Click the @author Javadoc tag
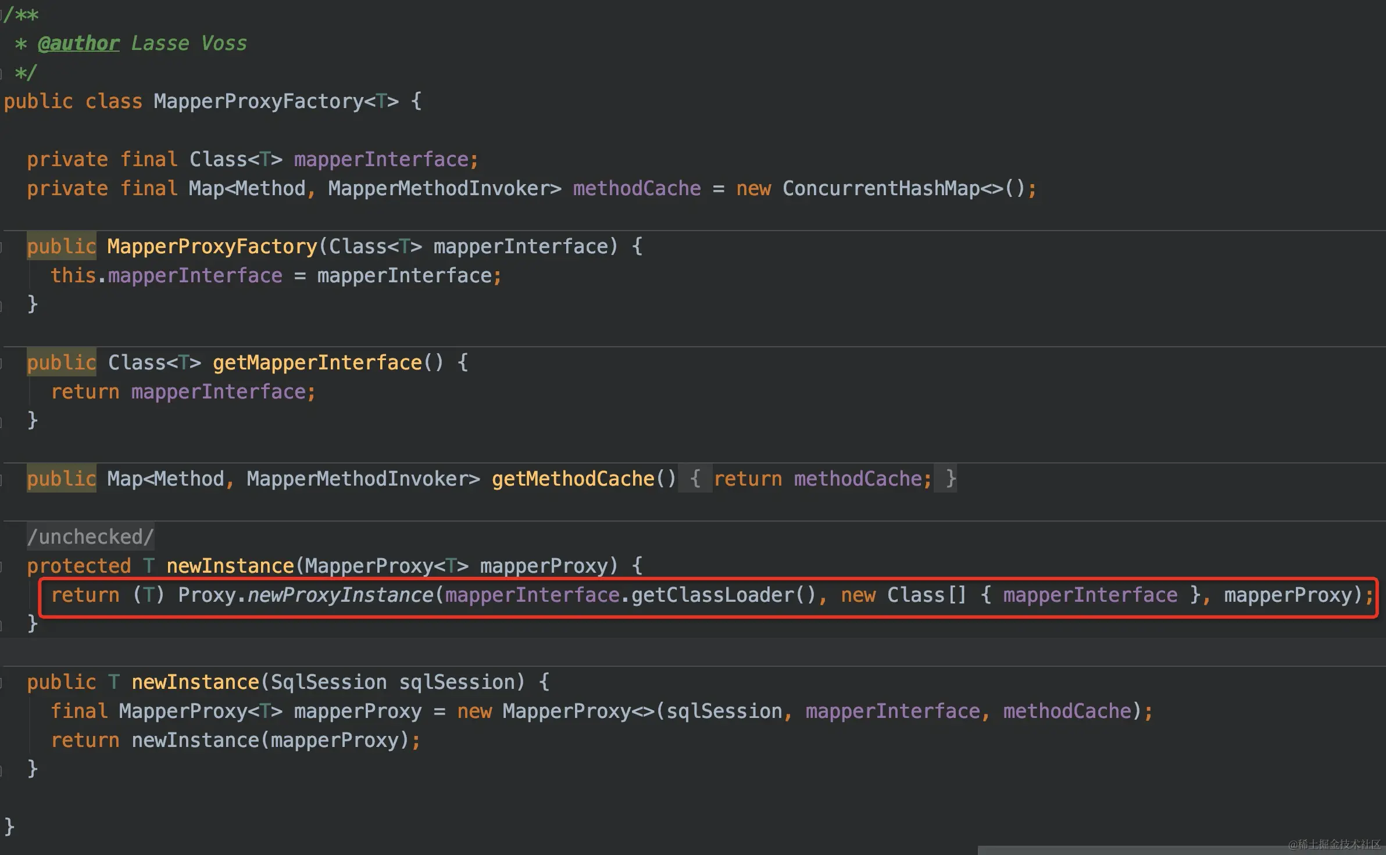This screenshot has width=1386, height=855. (x=78, y=44)
